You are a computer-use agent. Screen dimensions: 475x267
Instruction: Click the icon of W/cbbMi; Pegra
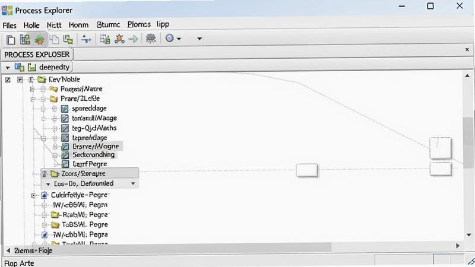[45, 234]
